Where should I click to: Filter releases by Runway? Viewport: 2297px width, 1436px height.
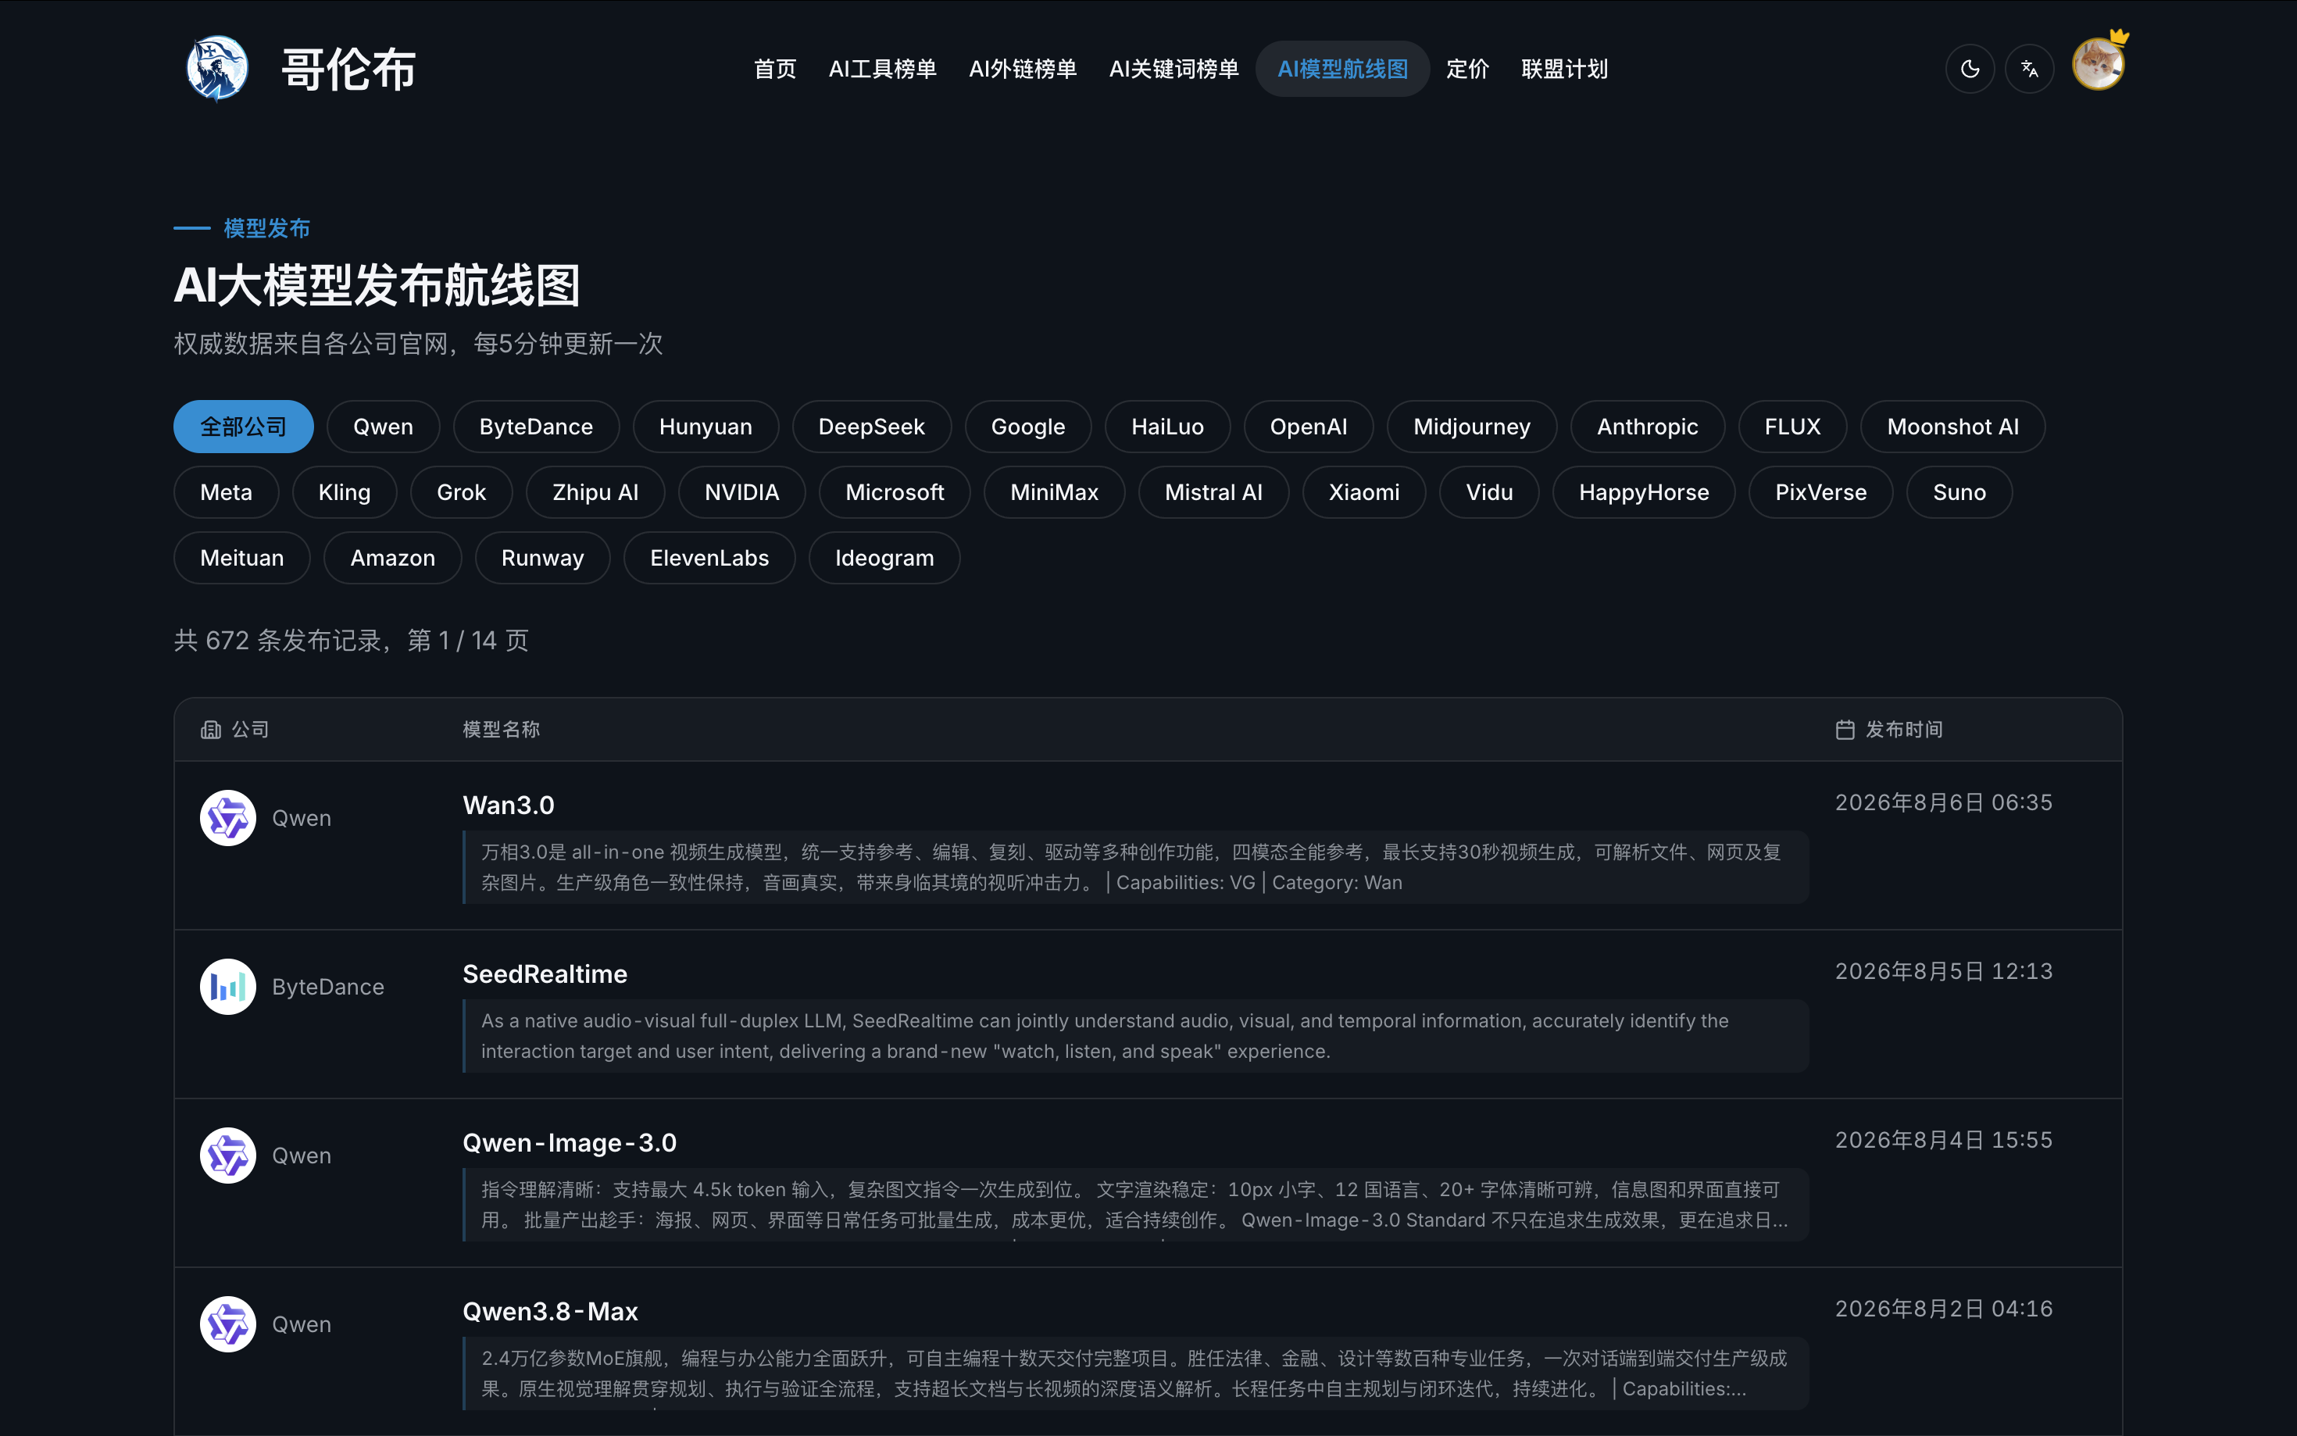(x=542, y=558)
